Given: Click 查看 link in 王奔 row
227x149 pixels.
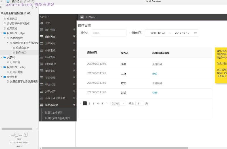Looking at the screenshot, I should click(x=155, y=74).
